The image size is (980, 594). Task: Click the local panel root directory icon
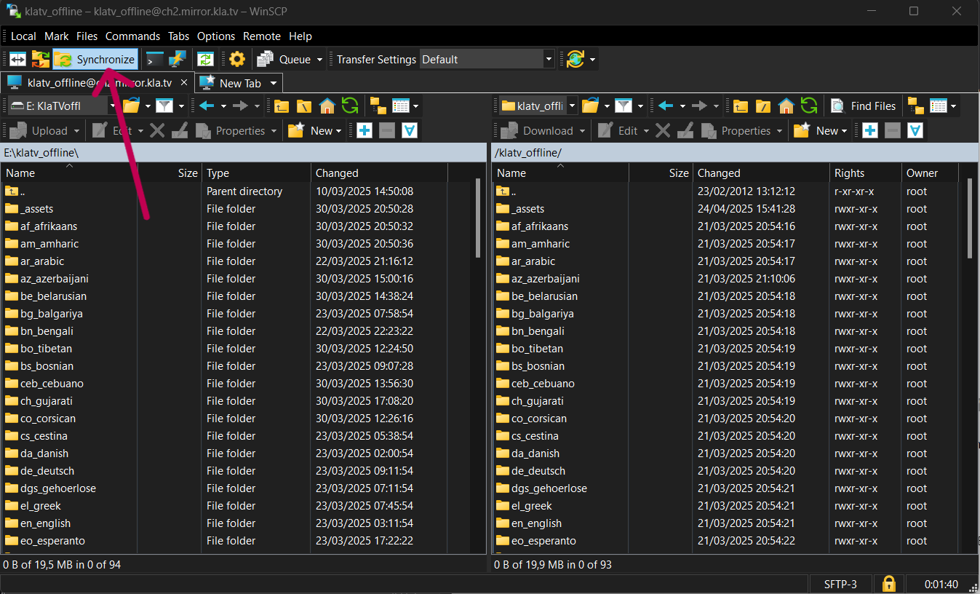coord(304,106)
